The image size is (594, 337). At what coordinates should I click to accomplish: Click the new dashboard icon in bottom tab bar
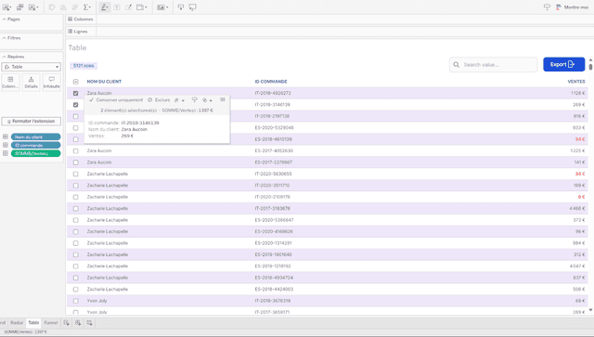78,322
